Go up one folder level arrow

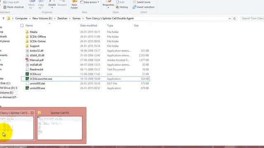(3, 18)
